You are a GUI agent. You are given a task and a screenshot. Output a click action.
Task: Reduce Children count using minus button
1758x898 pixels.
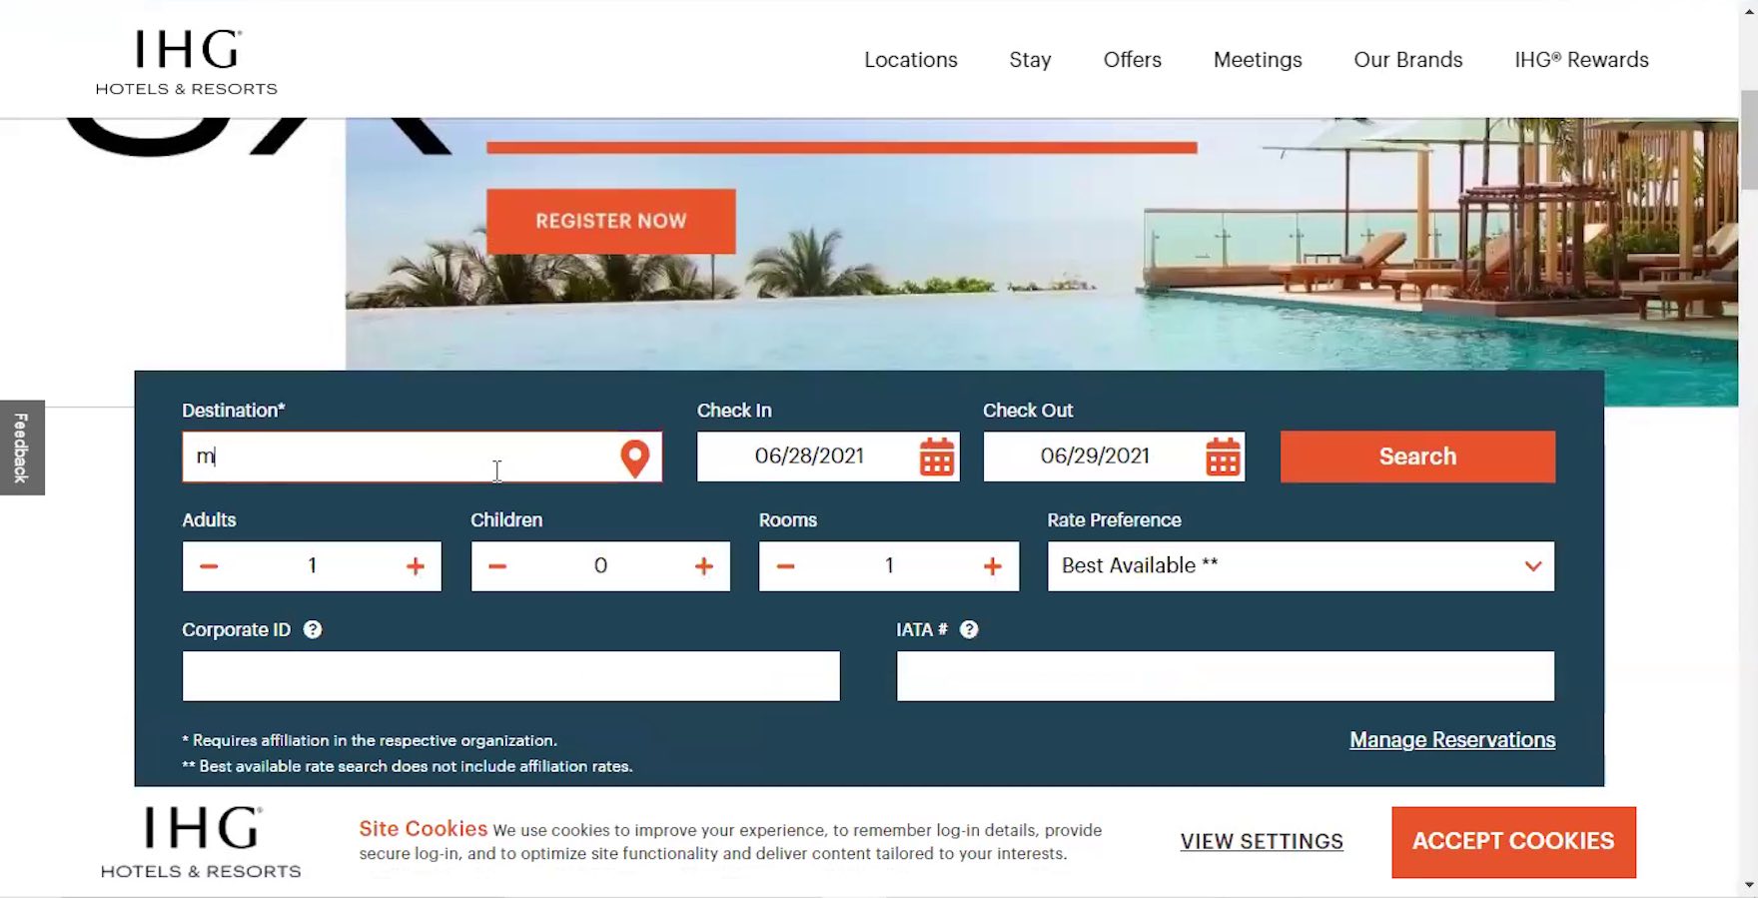[497, 566]
